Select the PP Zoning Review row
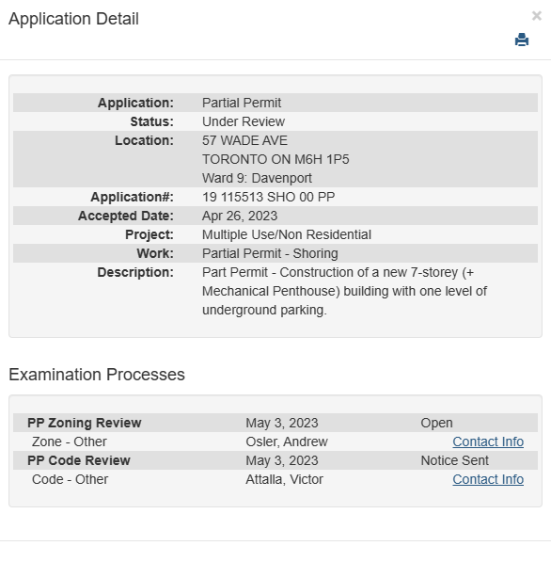 click(275, 423)
